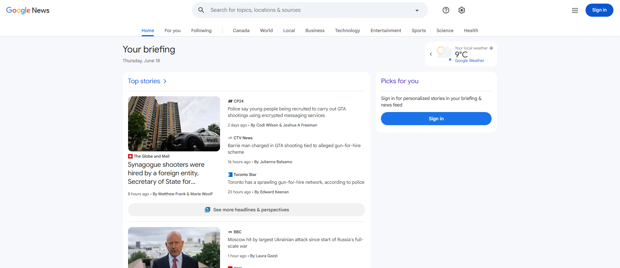This screenshot has width=620, height=268.
Task: Click the top-right Sign in button
Action: 599,10
